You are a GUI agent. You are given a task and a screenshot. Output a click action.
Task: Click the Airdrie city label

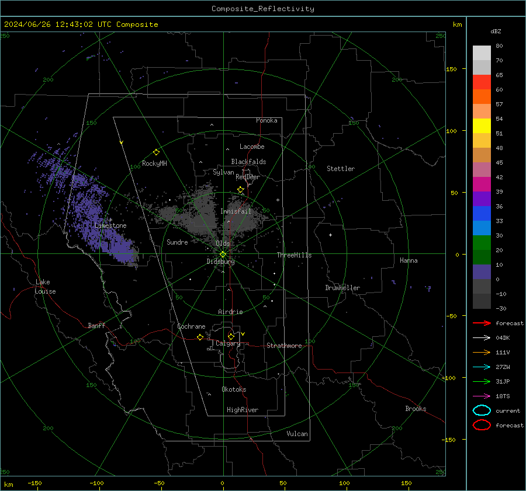click(x=230, y=312)
